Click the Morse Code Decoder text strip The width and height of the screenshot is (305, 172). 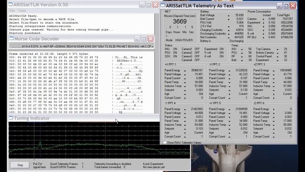(x=81, y=46)
